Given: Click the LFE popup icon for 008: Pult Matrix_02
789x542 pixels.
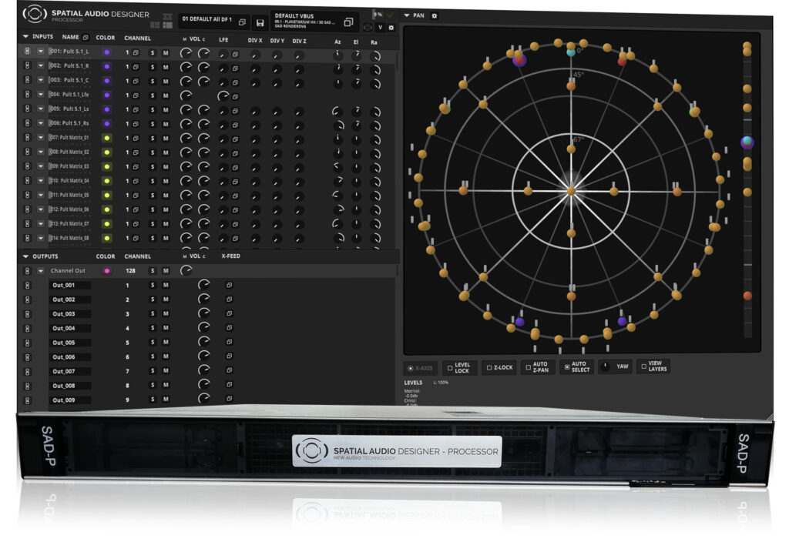Looking at the screenshot, I should click(x=235, y=153).
